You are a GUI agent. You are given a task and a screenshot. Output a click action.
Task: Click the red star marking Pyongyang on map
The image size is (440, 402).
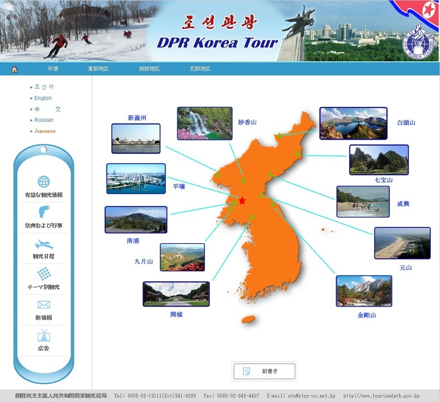[242, 201]
